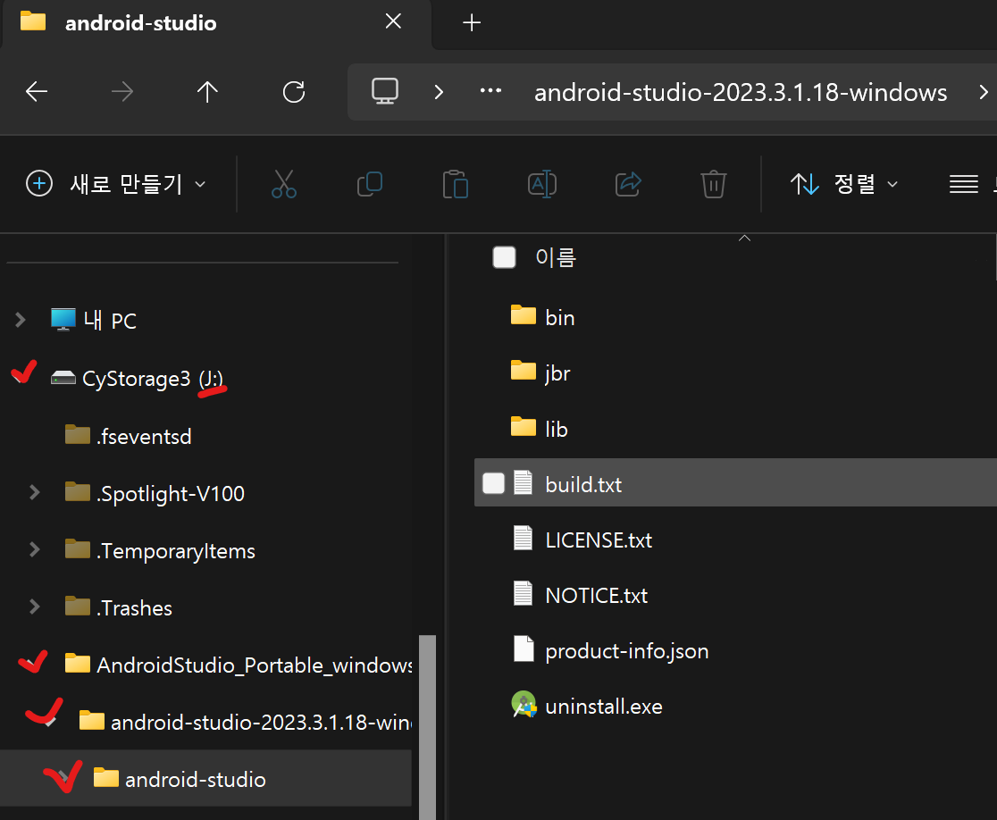Viewport: 997px width, 820px height.
Task: Click the bin folder icon
Action: point(524,314)
